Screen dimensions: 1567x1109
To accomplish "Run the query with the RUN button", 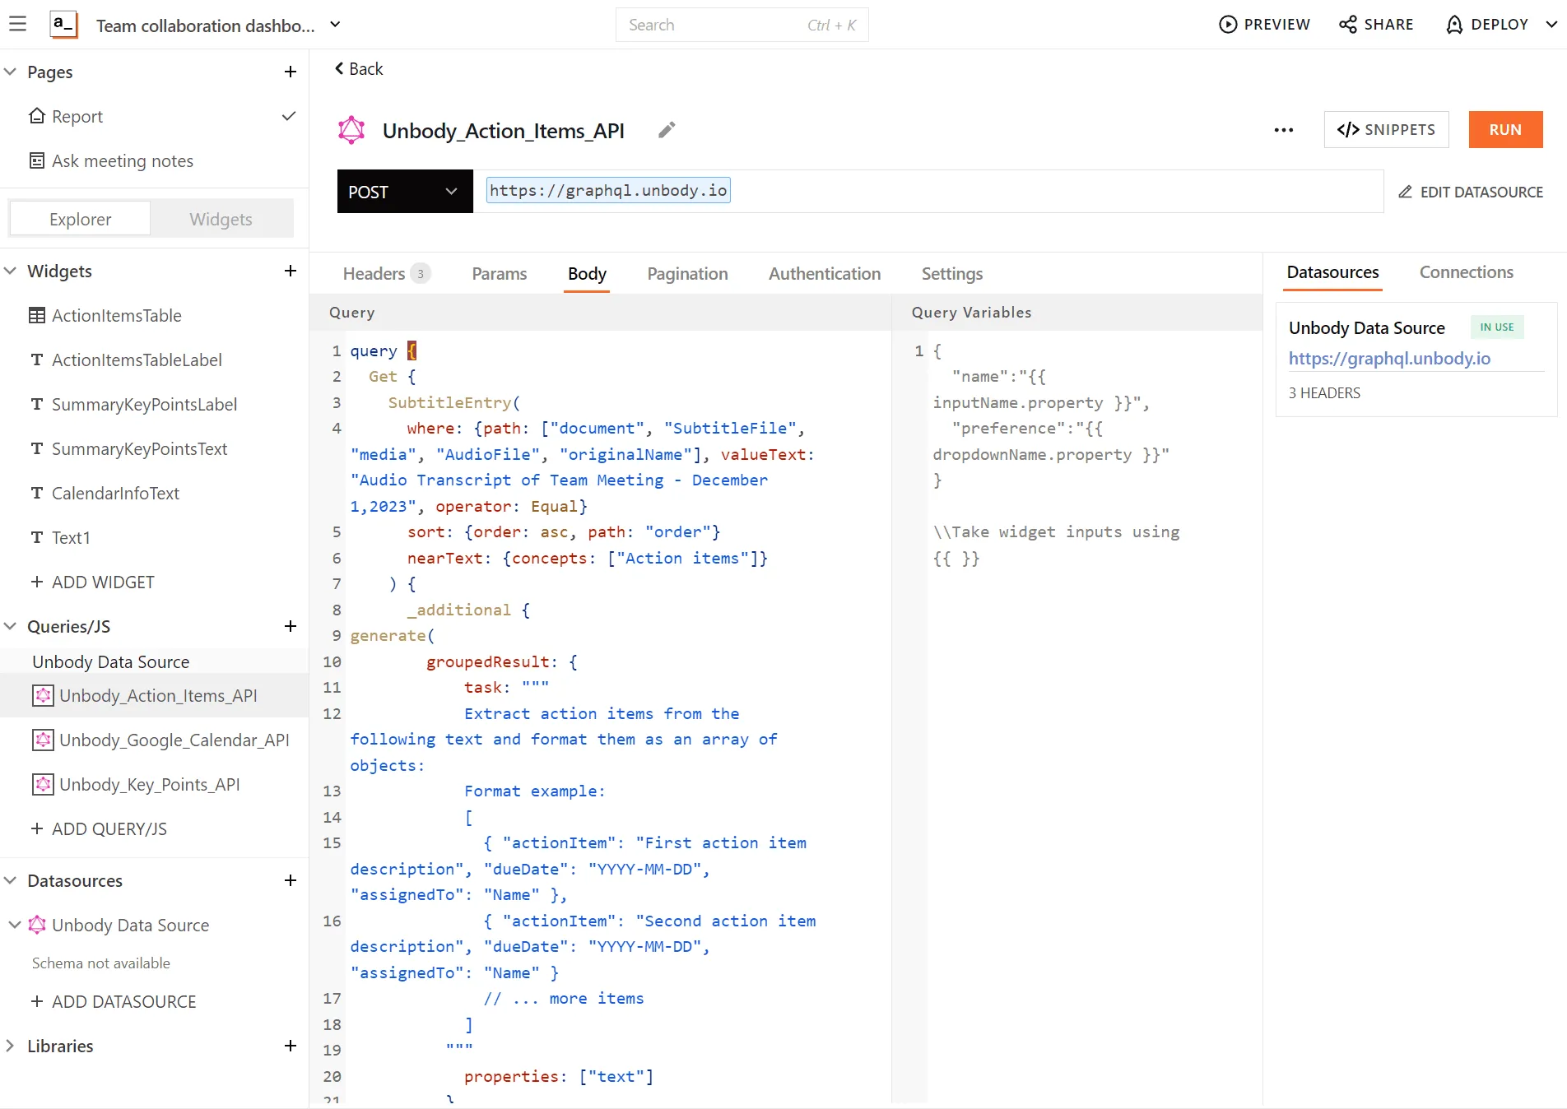I will (x=1504, y=129).
